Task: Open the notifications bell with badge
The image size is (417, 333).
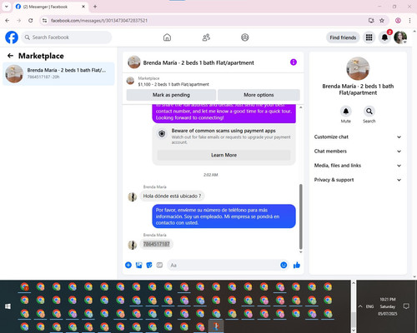Action: pos(384,37)
